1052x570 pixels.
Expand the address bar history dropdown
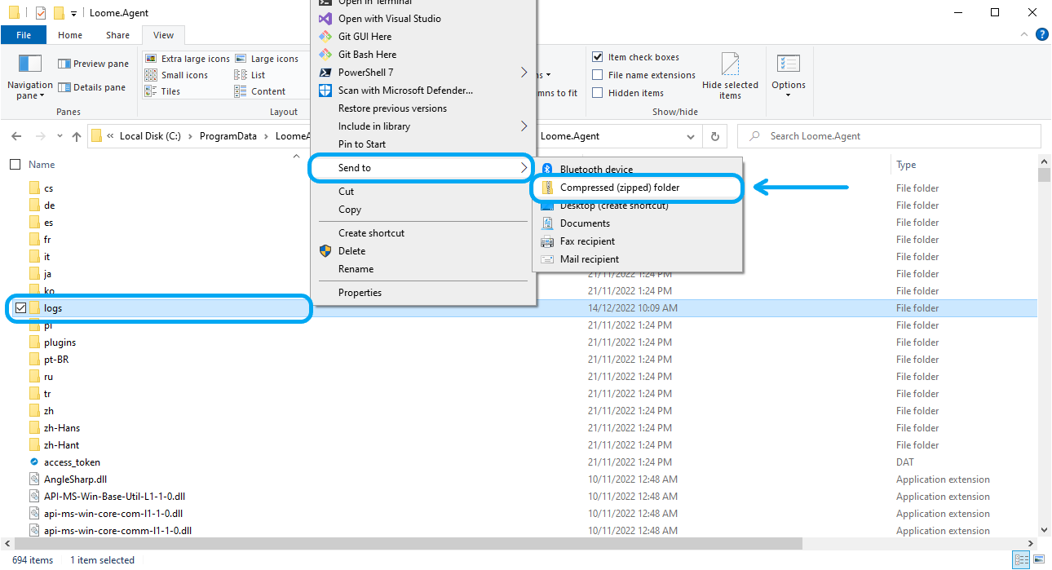(x=692, y=136)
